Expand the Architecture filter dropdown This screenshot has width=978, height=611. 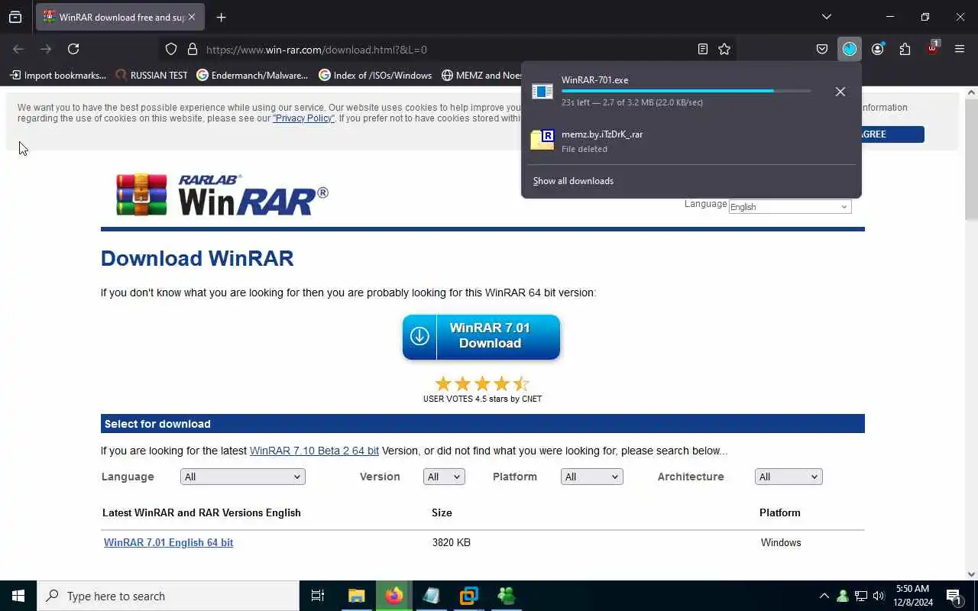click(788, 477)
